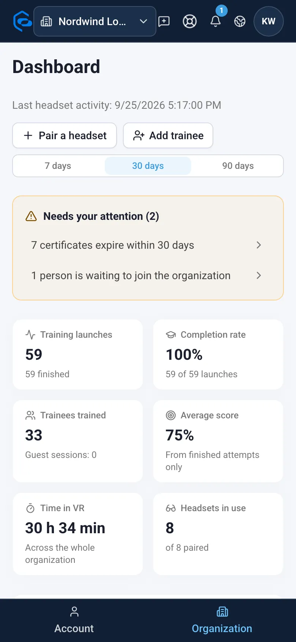Open the Training launches card

click(78, 354)
